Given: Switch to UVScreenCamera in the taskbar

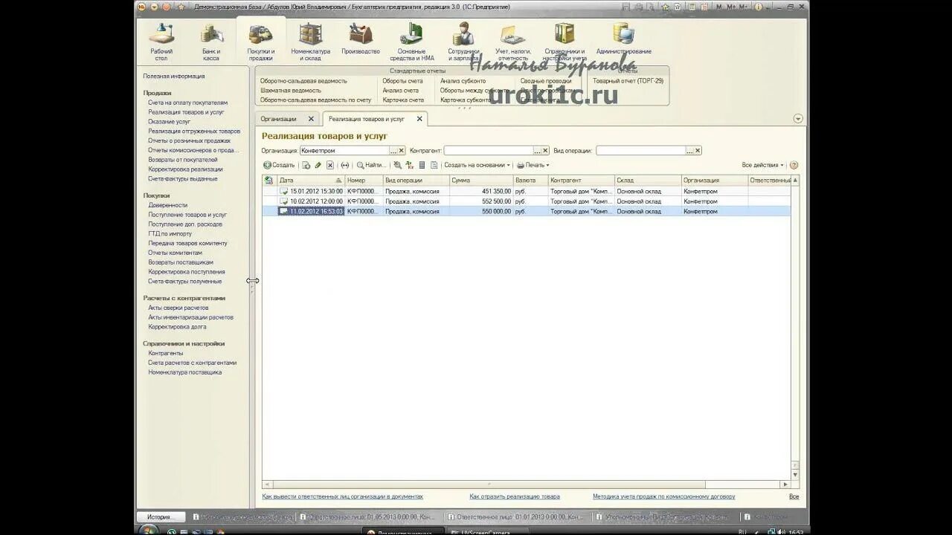Looking at the screenshot, I should [x=489, y=532].
